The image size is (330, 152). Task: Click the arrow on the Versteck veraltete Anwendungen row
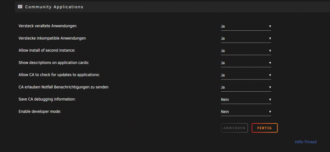pos(270,26)
